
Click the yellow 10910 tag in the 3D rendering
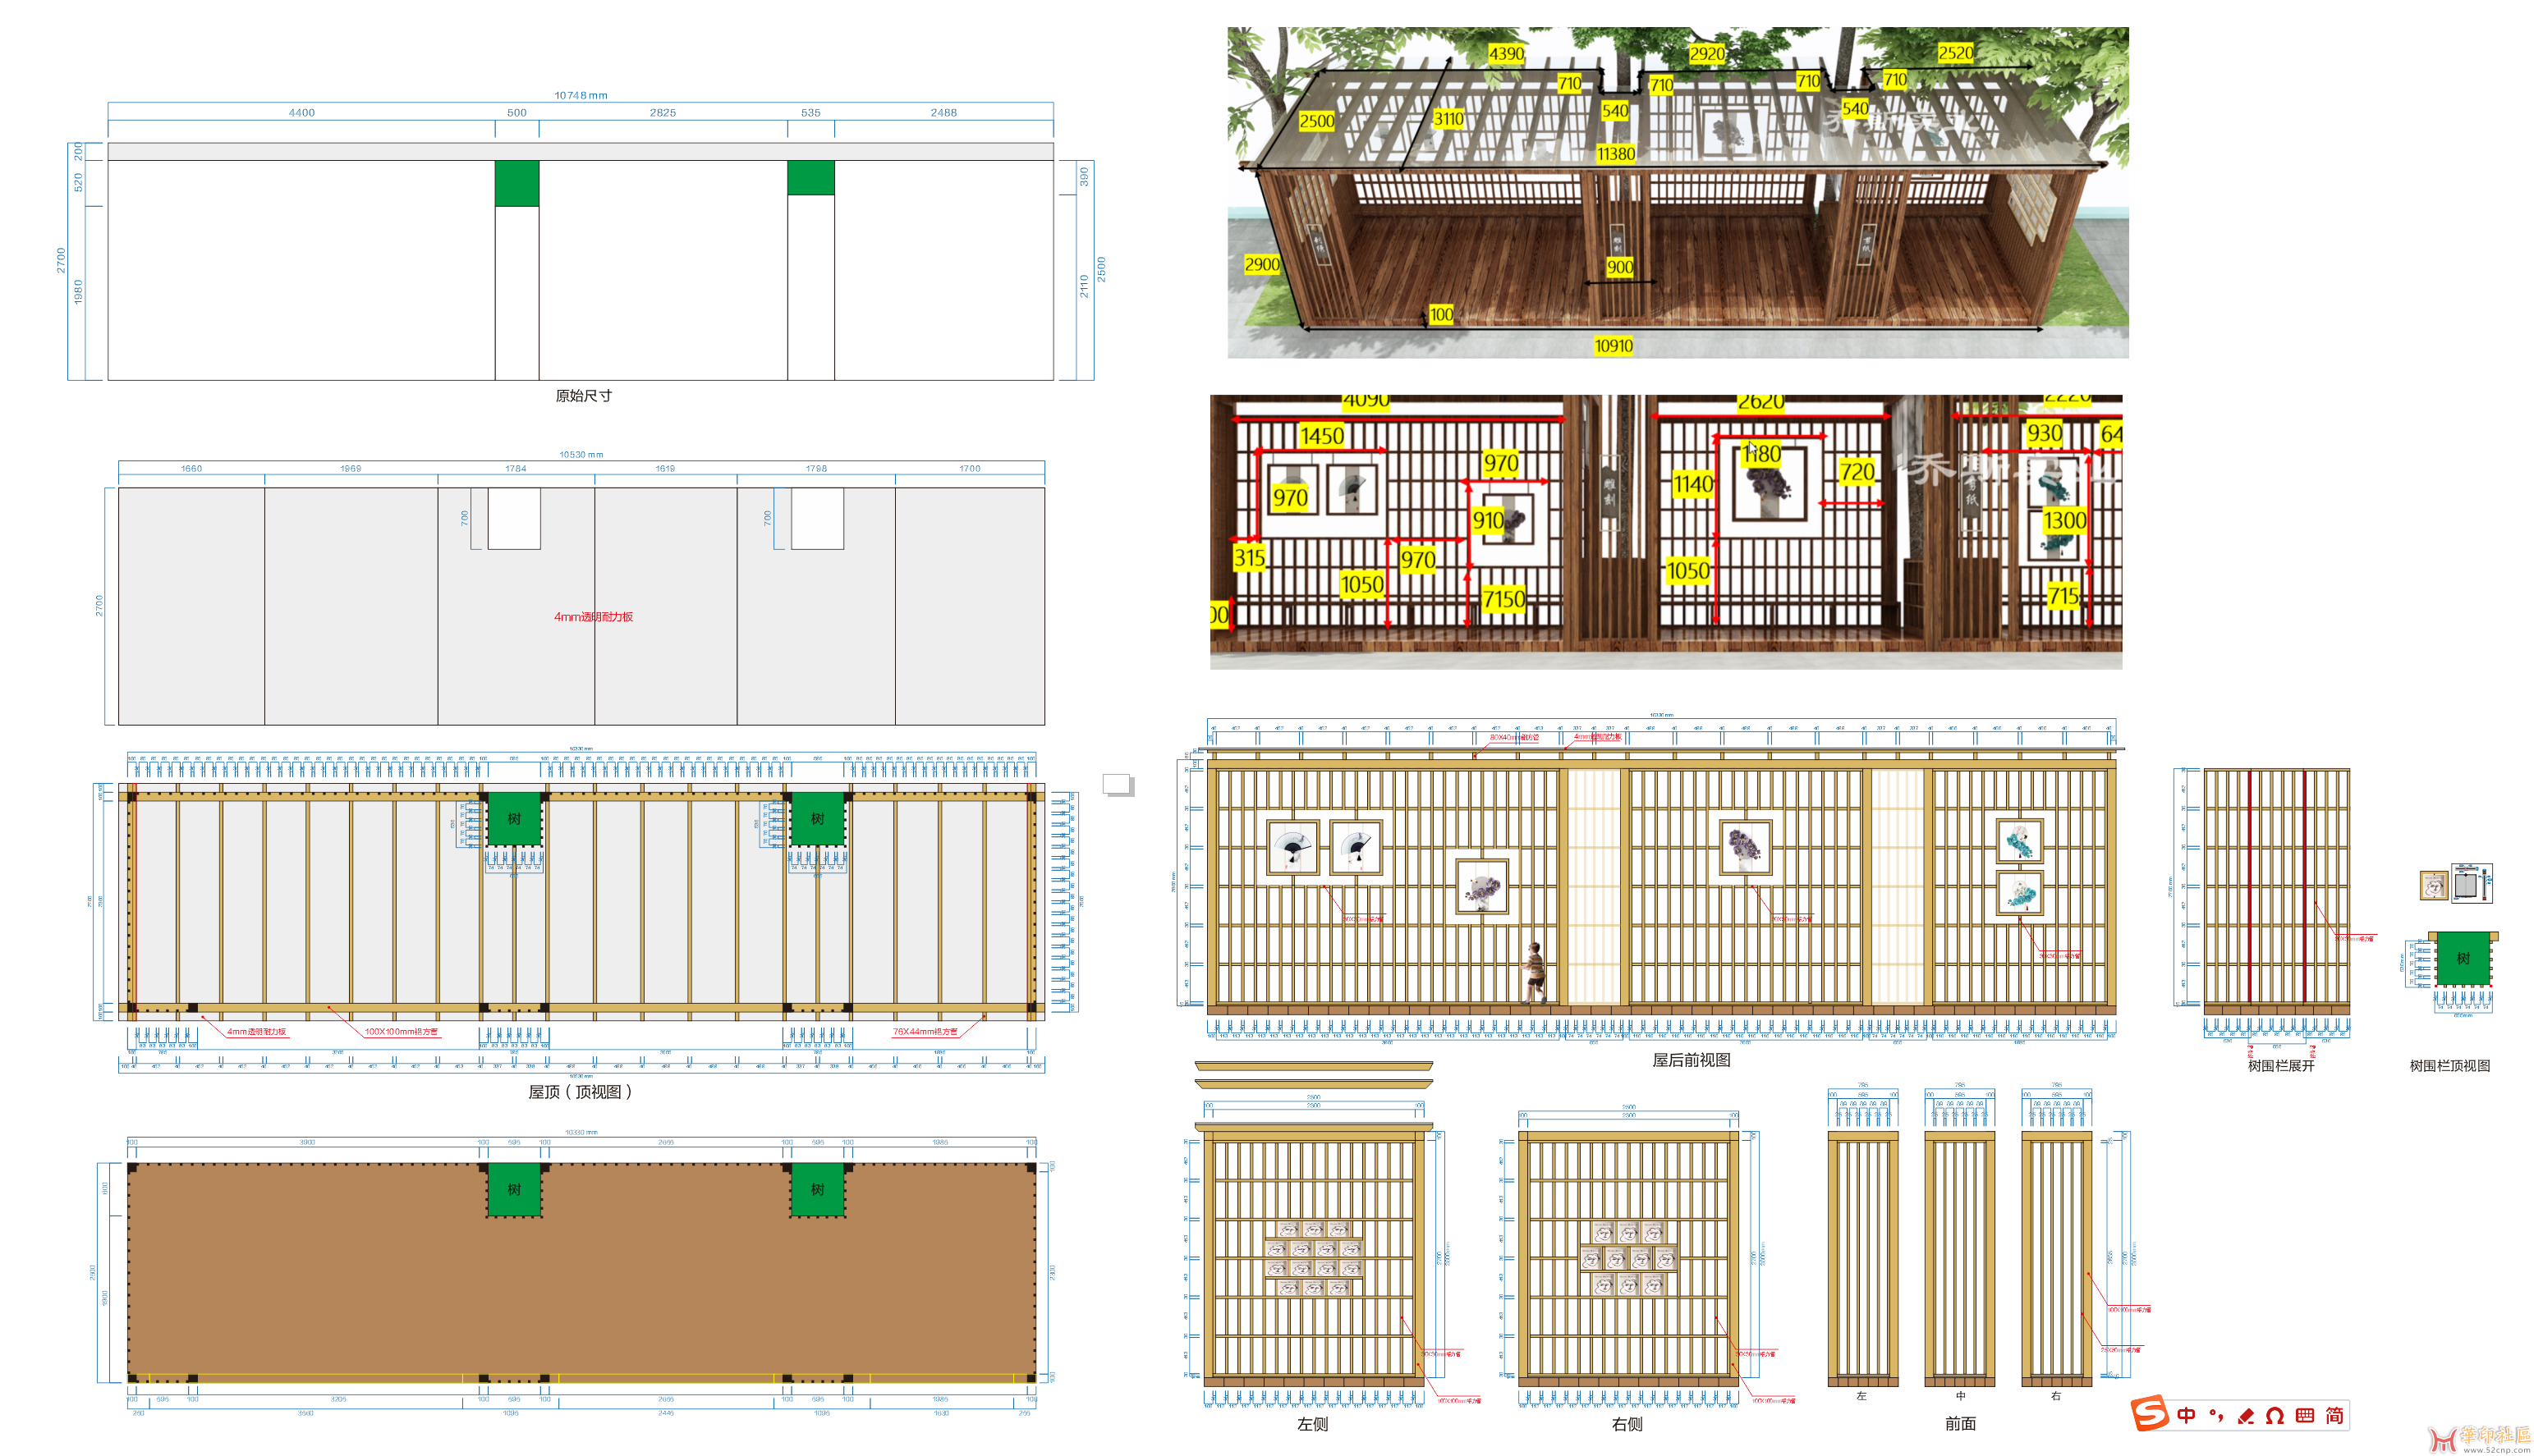[1614, 346]
